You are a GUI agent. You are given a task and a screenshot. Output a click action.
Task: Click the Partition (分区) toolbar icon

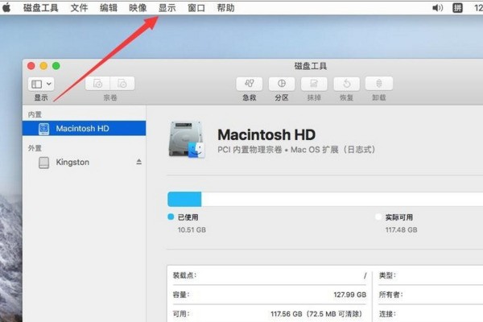pyautogui.click(x=281, y=83)
